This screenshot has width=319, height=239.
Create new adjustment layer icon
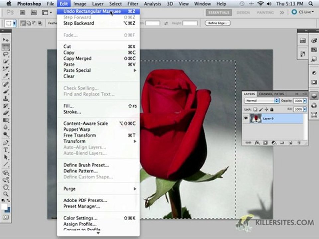point(273,143)
